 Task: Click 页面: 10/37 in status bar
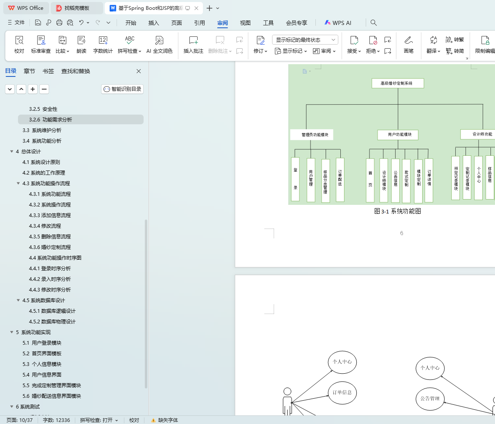coord(20,420)
